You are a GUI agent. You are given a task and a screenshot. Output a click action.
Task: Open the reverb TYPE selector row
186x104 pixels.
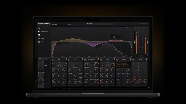click(124, 65)
